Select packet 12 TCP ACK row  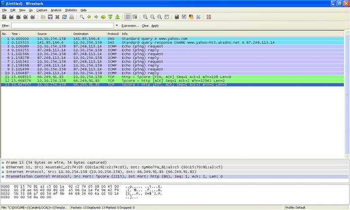tap(172, 80)
